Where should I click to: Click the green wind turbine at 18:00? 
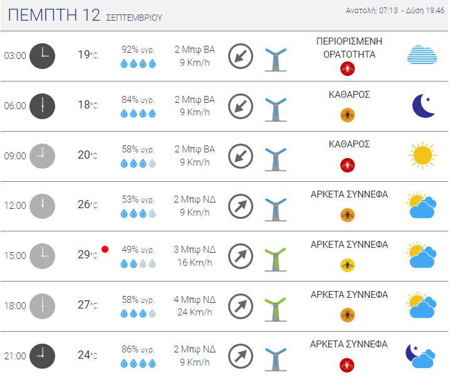click(x=276, y=309)
